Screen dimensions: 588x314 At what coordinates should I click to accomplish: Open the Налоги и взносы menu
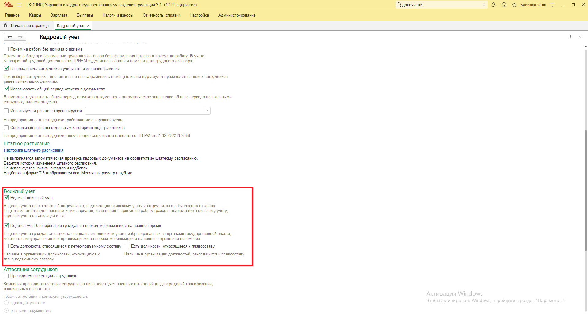(118, 15)
